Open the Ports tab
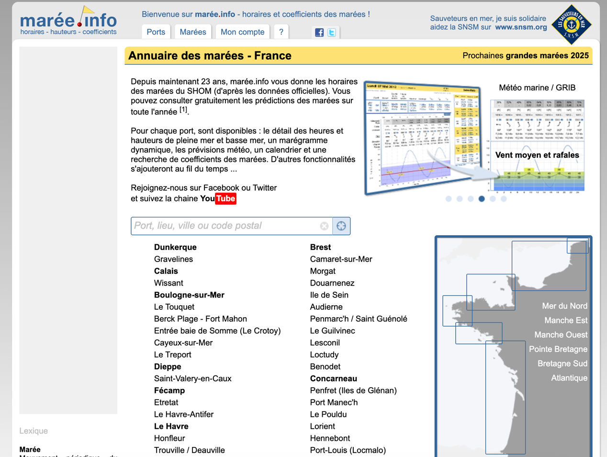This screenshot has width=607, height=457. tap(156, 32)
